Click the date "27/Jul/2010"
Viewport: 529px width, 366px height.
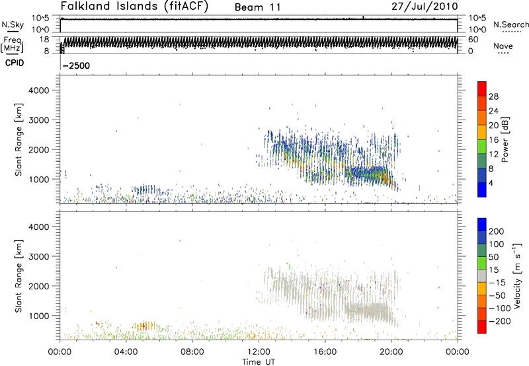click(425, 7)
